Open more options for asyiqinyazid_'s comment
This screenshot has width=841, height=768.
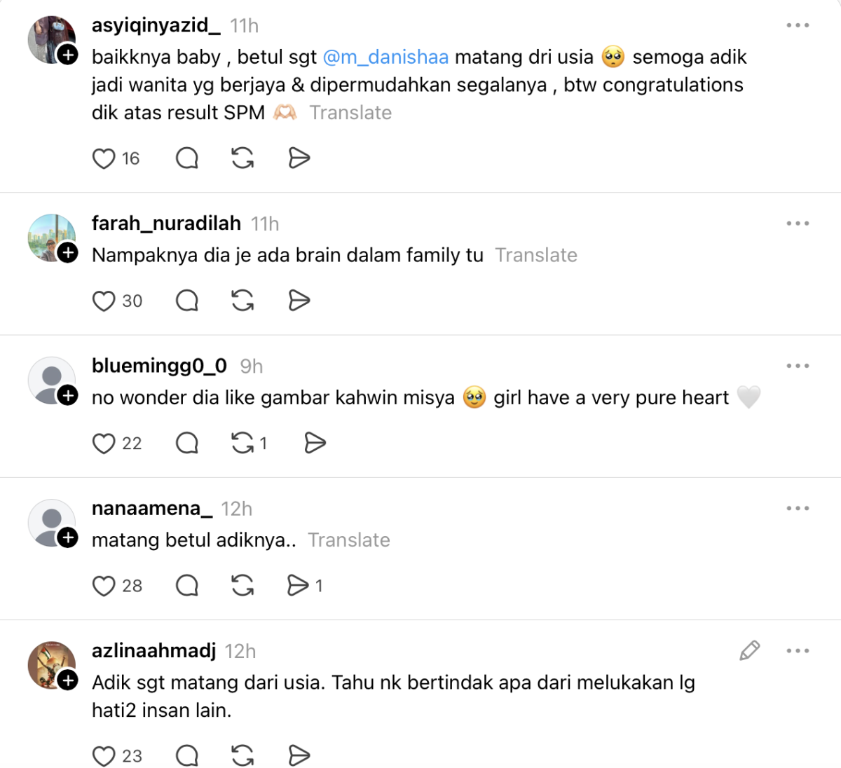798,26
